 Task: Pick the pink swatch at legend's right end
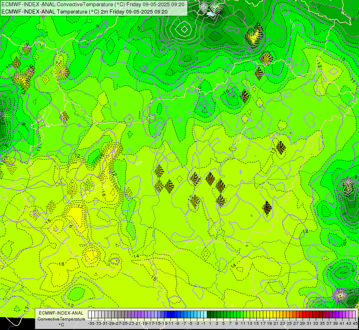[x=354, y=314]
